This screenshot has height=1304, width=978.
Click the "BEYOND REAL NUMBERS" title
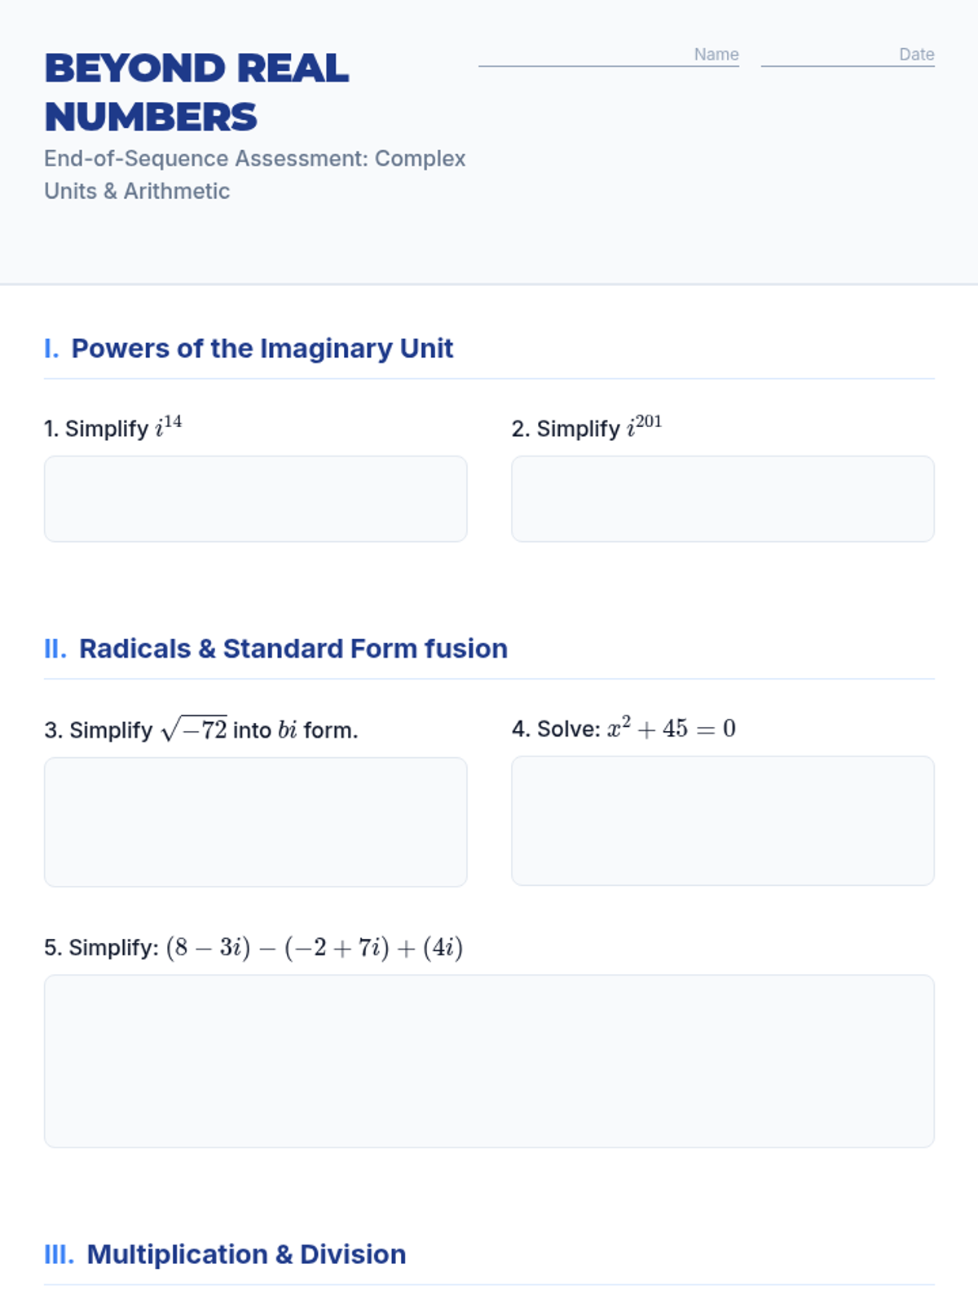point(196,92)
